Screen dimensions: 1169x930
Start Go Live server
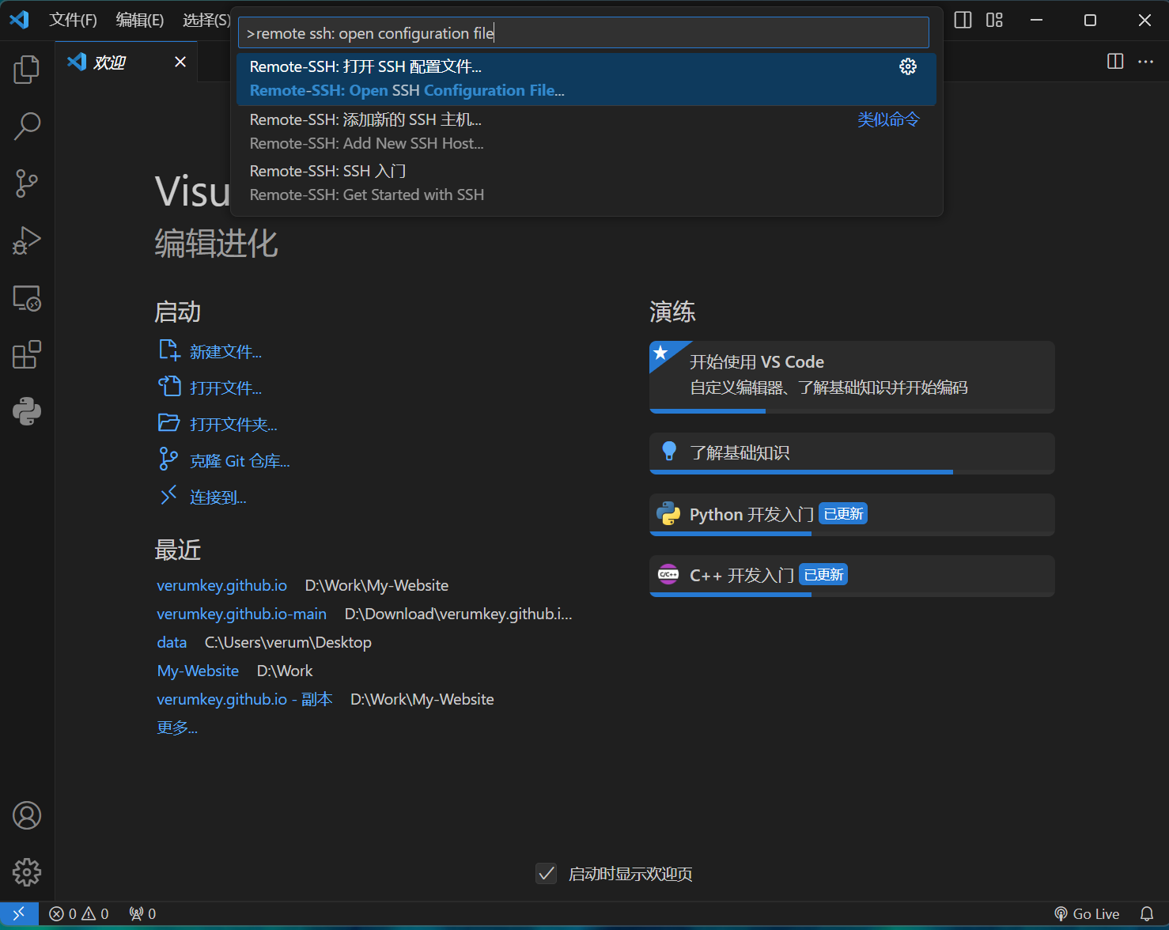1088,913
